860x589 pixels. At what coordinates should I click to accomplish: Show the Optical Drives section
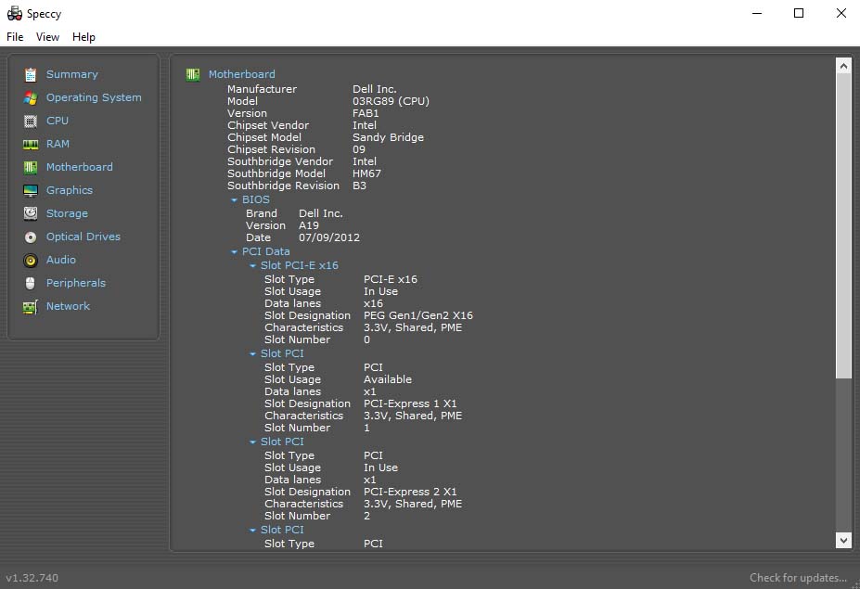click(x=83, y=237)
